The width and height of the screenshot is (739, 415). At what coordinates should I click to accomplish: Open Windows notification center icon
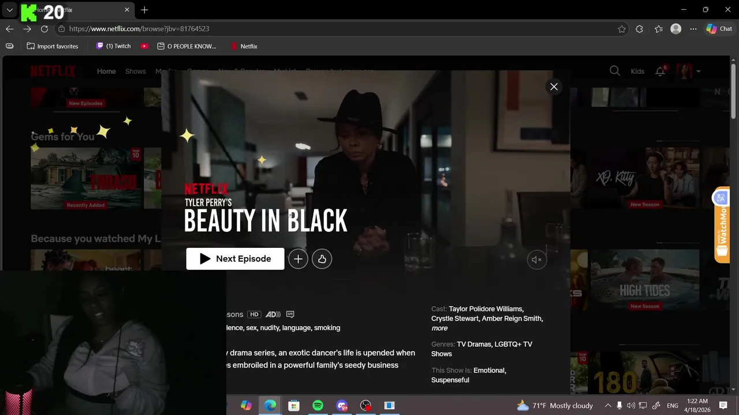point(723,406)
